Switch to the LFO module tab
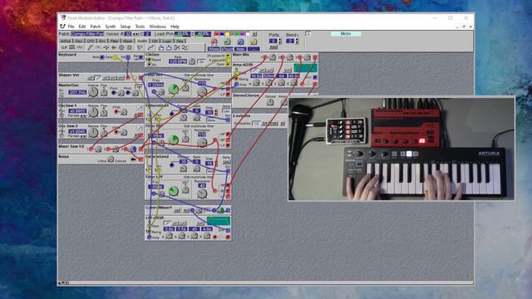This screenshot has width=532, height=299. click(x=91, y=41)
